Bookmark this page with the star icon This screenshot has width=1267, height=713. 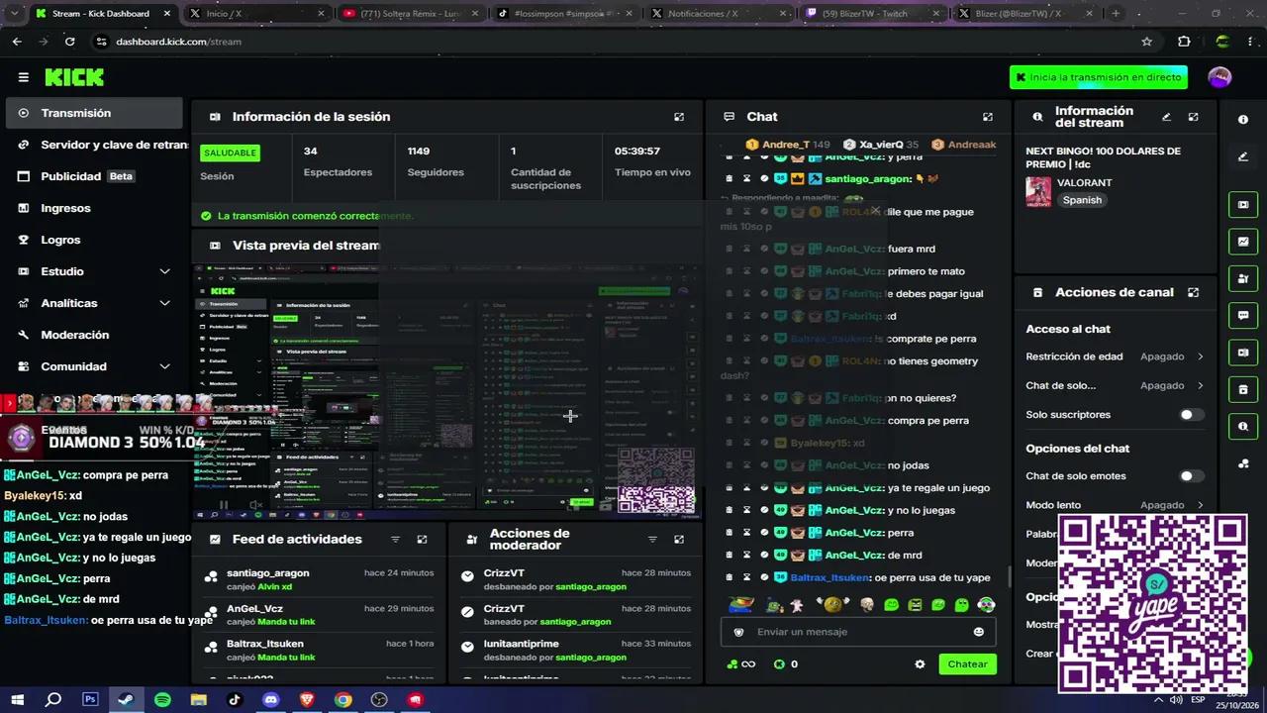pos(1147,42)
